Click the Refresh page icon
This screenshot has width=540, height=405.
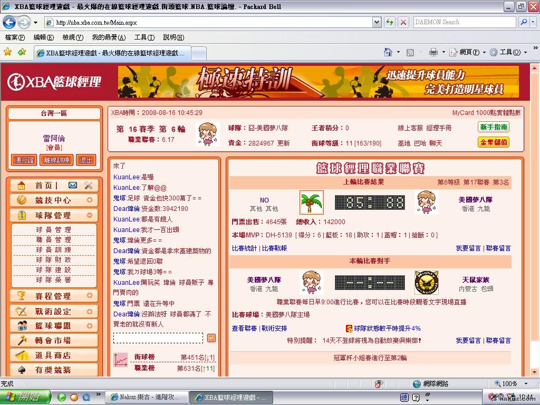(390, 22)
